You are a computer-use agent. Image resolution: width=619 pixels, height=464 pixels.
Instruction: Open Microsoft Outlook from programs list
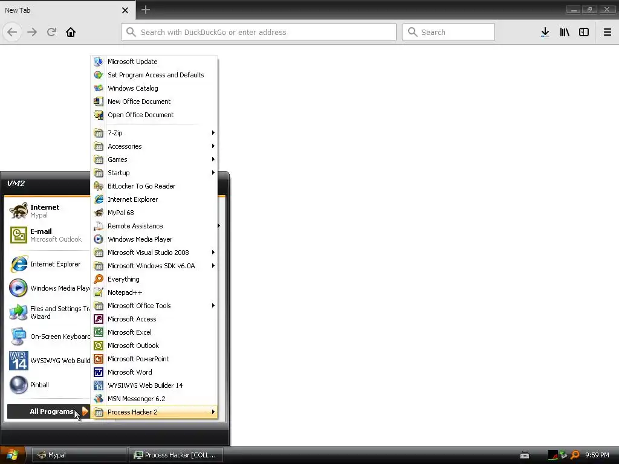click(x=154, y=346)
